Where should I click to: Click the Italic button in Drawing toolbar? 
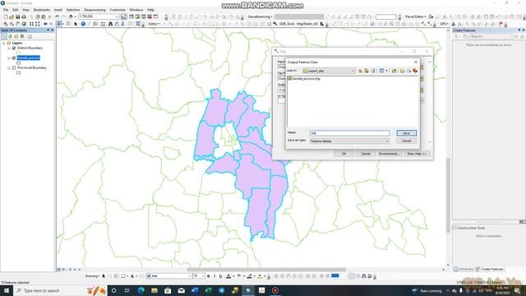215,276
